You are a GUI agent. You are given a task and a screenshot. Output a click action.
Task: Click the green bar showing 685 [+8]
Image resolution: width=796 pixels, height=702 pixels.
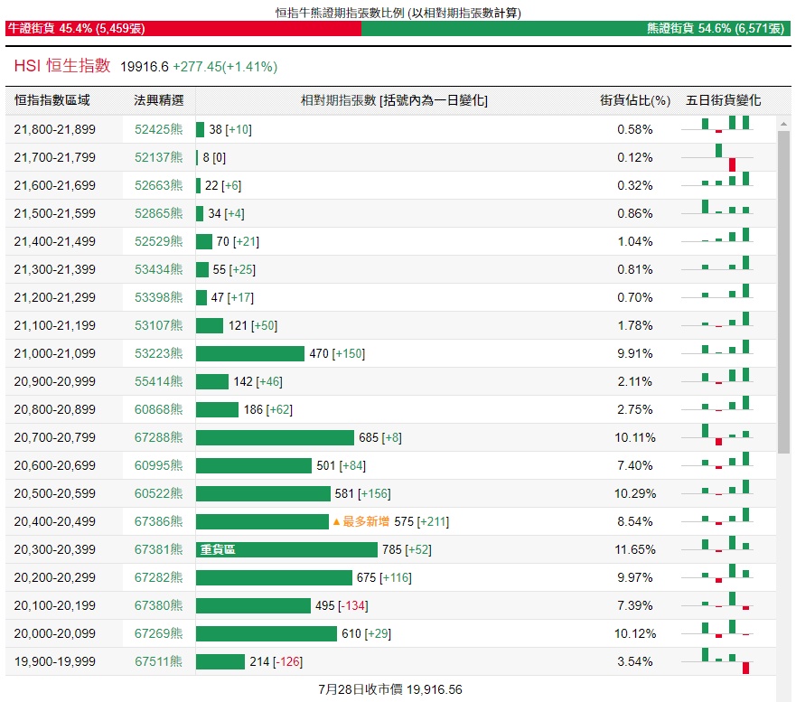pos(275,437)
